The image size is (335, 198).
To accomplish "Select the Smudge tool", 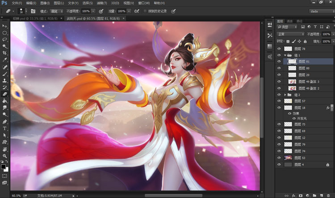I will click(x=4, y=107).
